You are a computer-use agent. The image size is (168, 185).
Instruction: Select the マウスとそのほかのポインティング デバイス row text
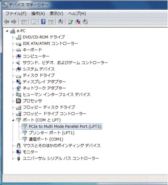tap(62, 145)
